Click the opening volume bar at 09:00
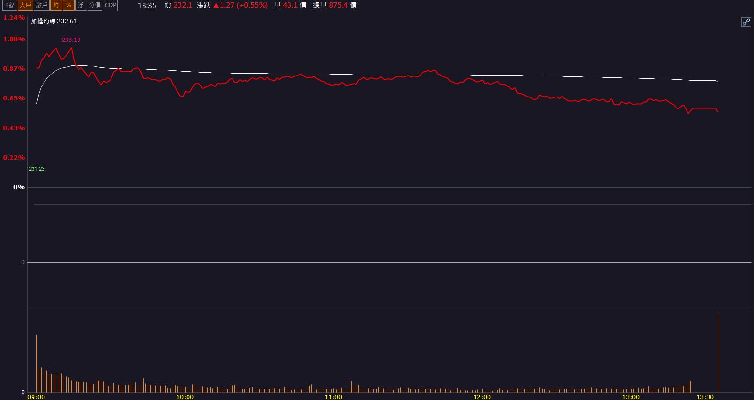Image resolution: width=754 pixels, height=400 pixels. pos(36,363)
